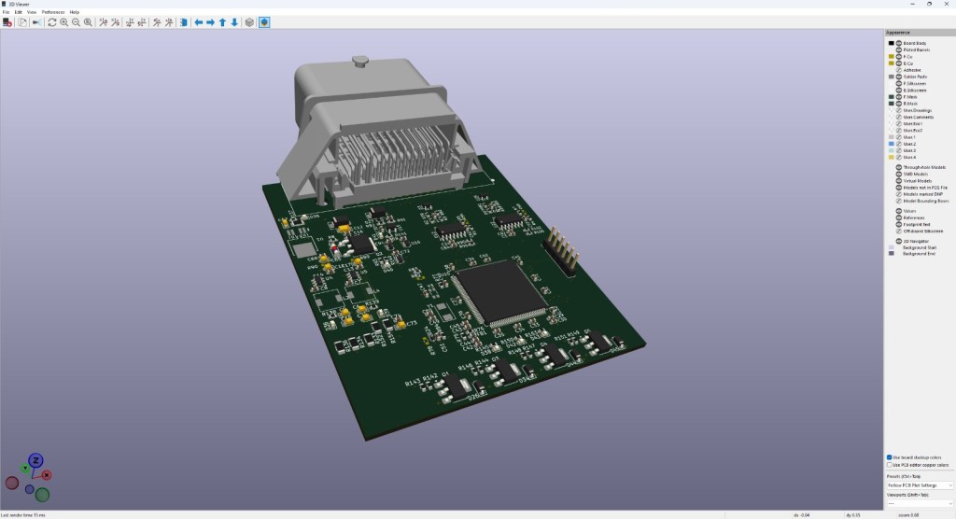Show the User.Drawings layer
The height and width of the screenshot is (519, 956).
899,110
